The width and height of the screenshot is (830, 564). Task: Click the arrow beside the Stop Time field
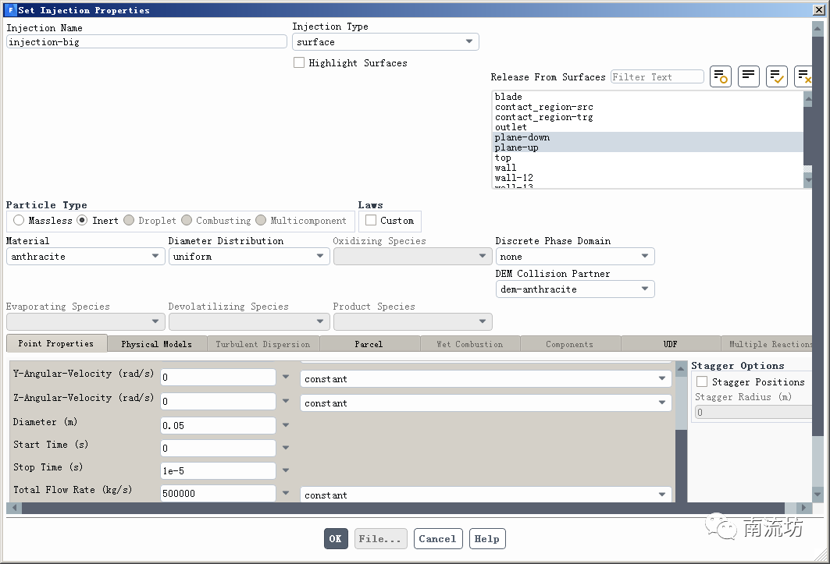286,470
